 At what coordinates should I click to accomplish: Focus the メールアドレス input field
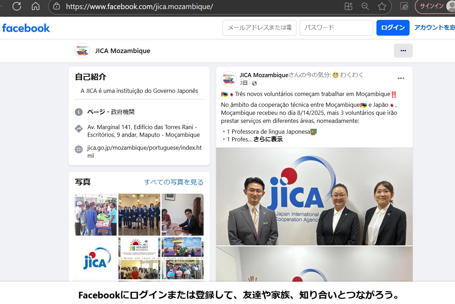tap(259, 28)
